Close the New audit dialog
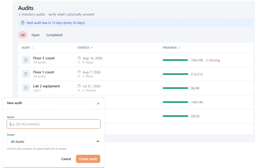 point(98,103)
